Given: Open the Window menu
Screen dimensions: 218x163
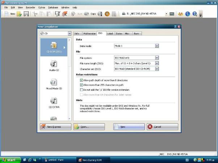Looking at the screenshot, I should 65,8.
